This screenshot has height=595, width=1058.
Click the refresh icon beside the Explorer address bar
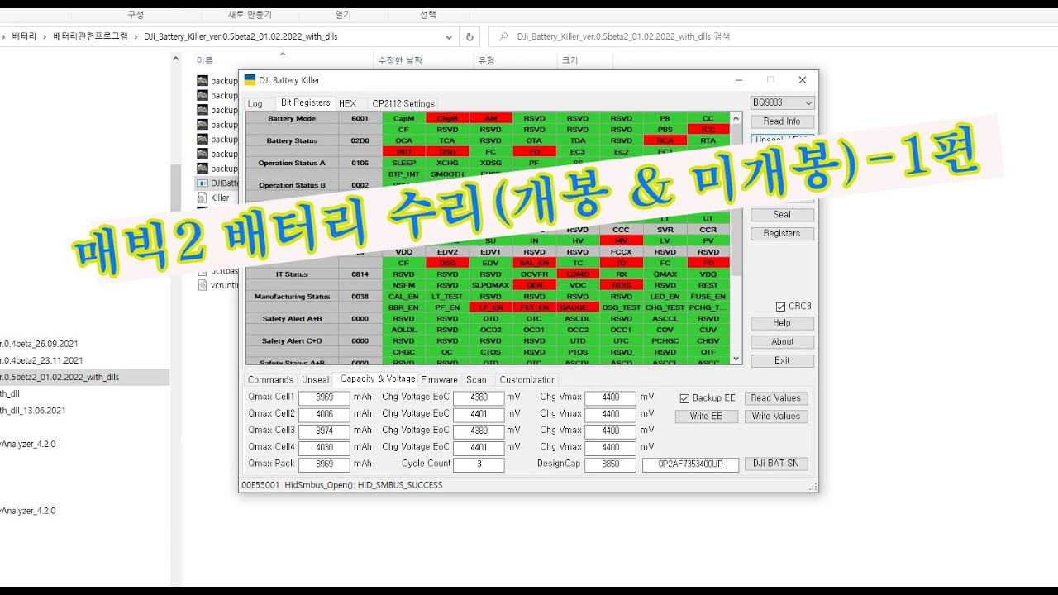tap(469, 36)
